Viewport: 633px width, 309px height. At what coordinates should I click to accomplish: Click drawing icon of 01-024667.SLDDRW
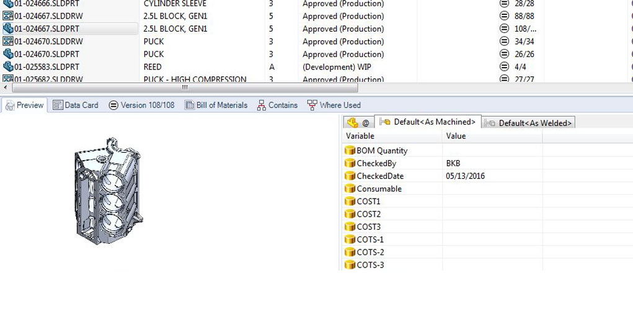[x=7, y=16]
